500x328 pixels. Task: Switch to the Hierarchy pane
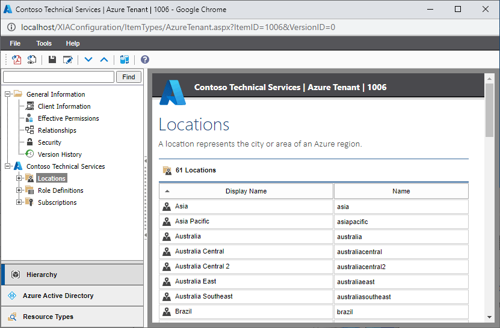[72, 275]
